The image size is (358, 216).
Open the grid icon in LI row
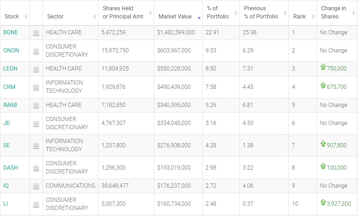(x=36, y=205)
